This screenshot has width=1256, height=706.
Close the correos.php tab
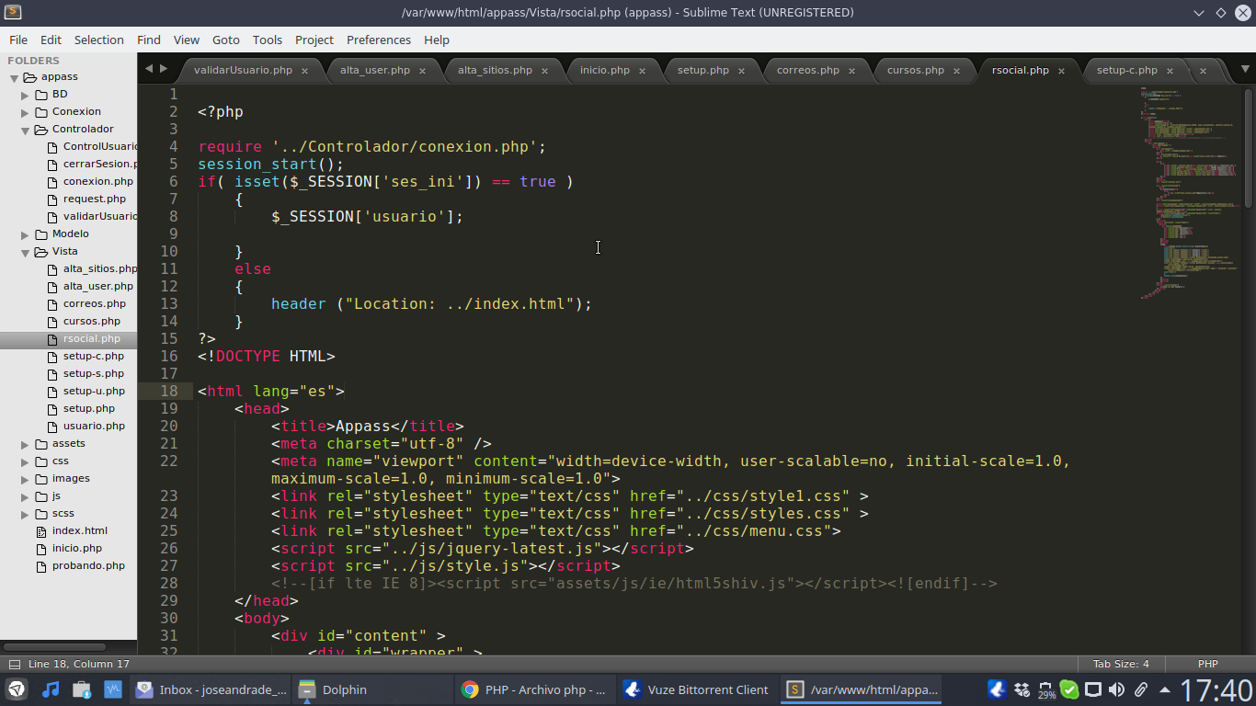pyautogui.click(x=851, y=71)
